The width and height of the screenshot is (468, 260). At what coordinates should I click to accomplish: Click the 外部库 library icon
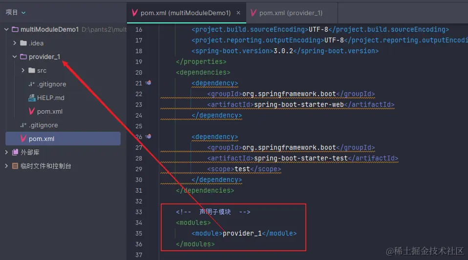pyautogui.click(x=15, y=152)
